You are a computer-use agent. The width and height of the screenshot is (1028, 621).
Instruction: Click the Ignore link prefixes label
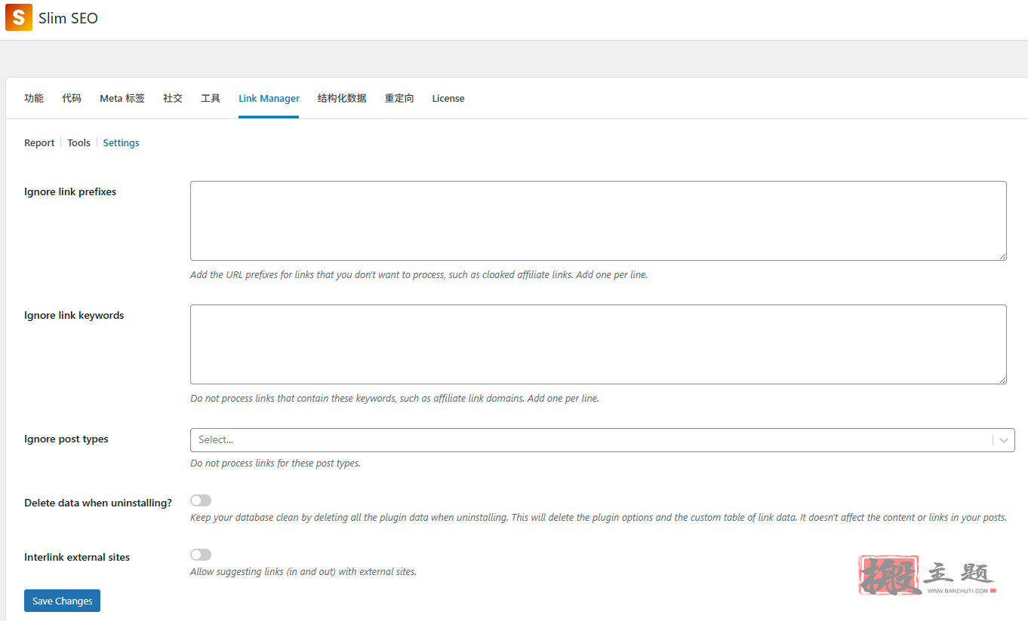[x=70, y=191]
